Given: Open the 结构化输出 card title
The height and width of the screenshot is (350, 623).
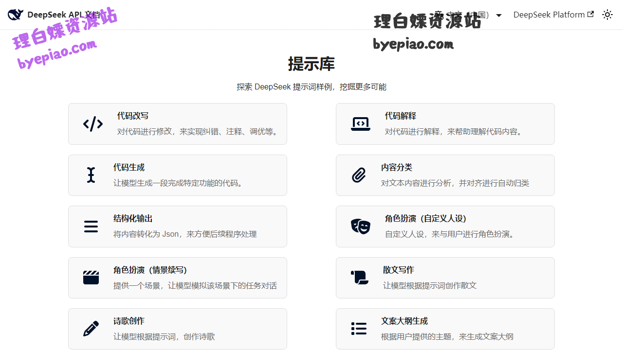Looking at the screenshot, I should pos(133,219).
